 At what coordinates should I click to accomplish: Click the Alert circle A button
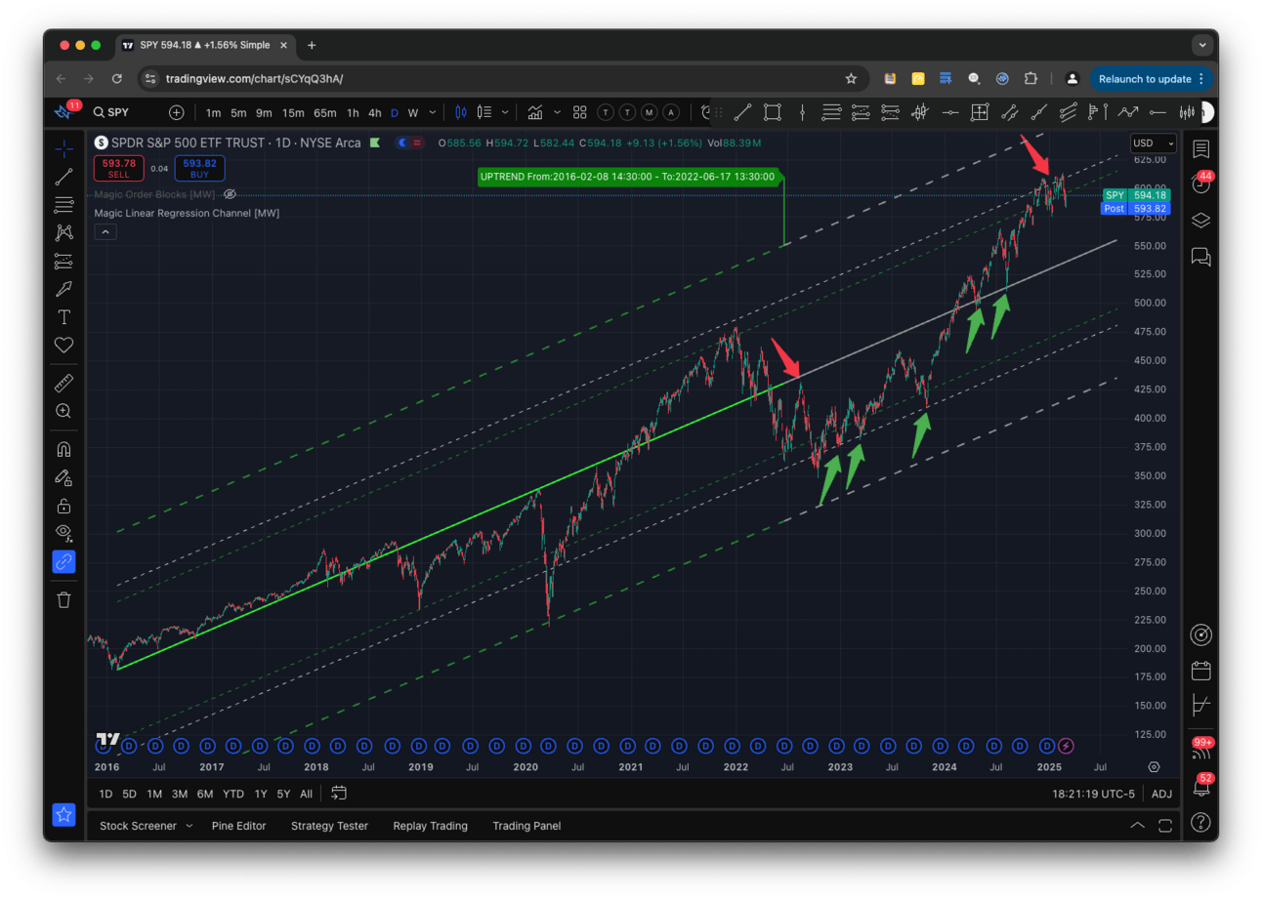[x=671, y=112]
